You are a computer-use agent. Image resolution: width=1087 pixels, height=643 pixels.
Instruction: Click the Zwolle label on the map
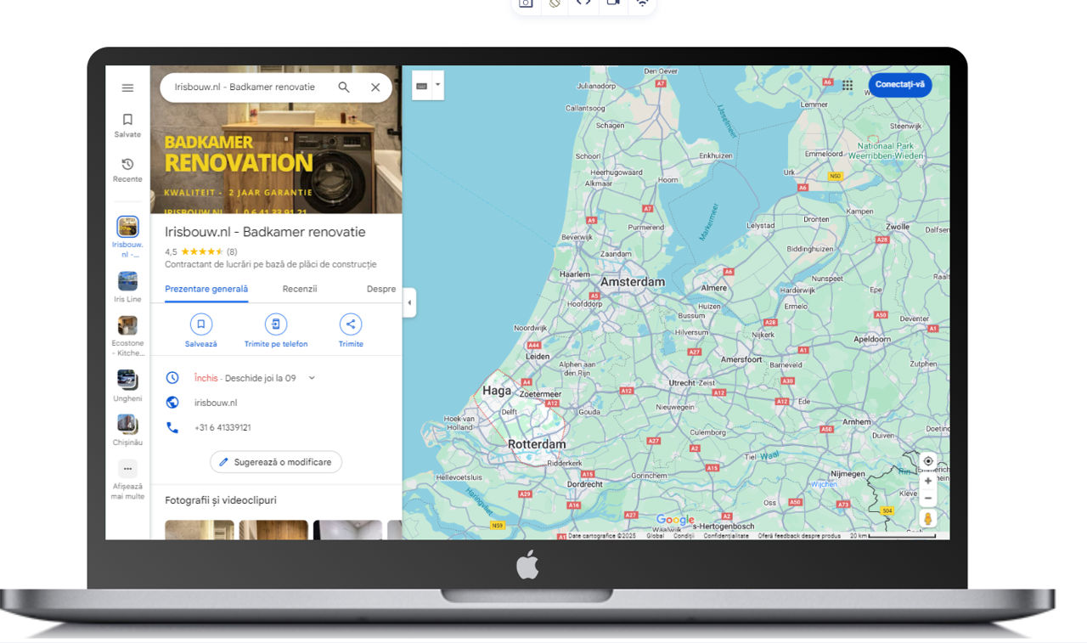(x=898, y=227)
